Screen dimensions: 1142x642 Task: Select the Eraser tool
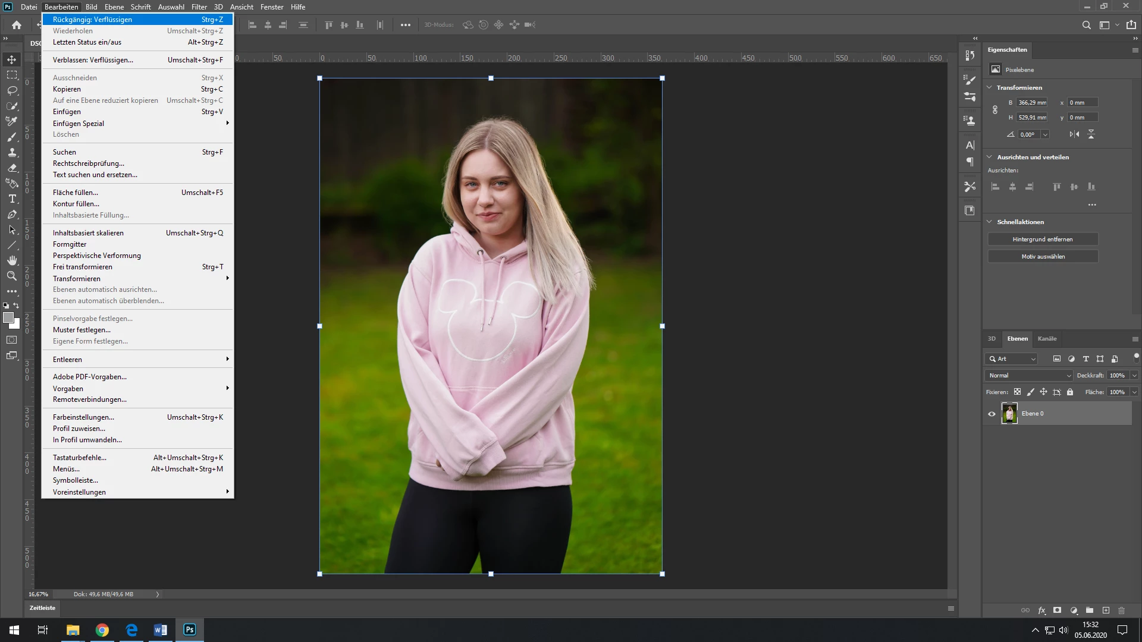(12, 168)
